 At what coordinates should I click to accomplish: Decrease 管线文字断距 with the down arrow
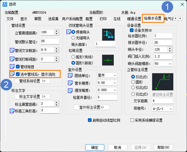[56, 51]
